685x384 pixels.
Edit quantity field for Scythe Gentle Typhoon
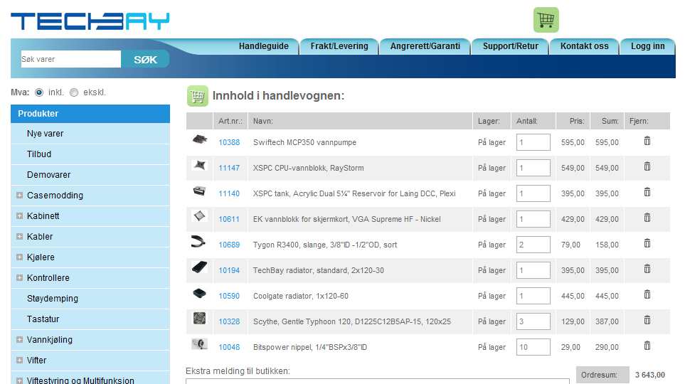[533, 321]
